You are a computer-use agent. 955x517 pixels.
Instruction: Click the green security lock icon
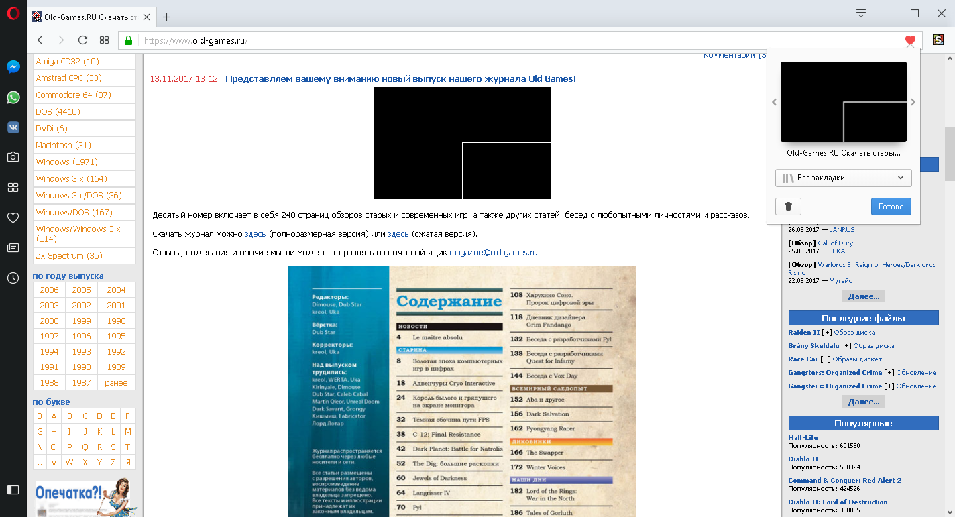(128, 40)
